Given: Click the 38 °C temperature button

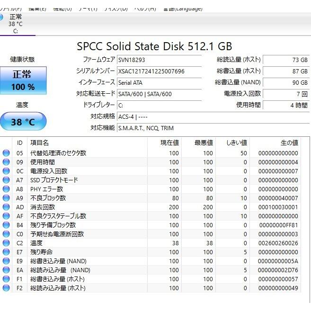Looking at the screenshot, I should [23, 122].
